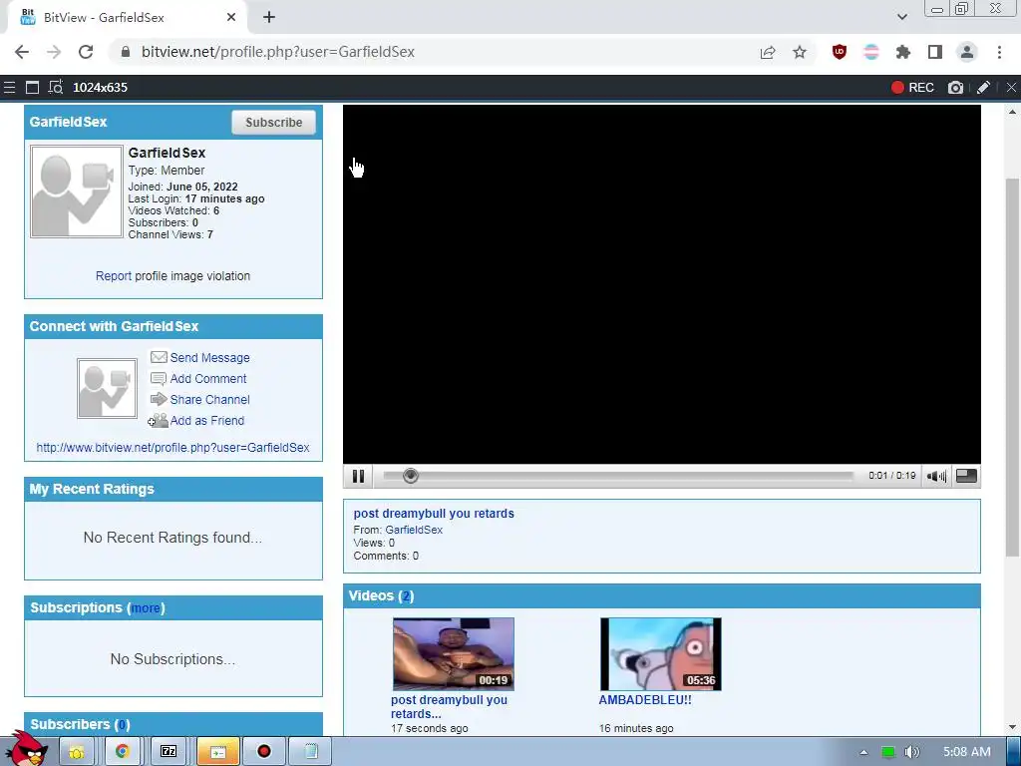Click the Add as Friend people icon
This screenshot has height=766, width=1021.
point(158,421)
